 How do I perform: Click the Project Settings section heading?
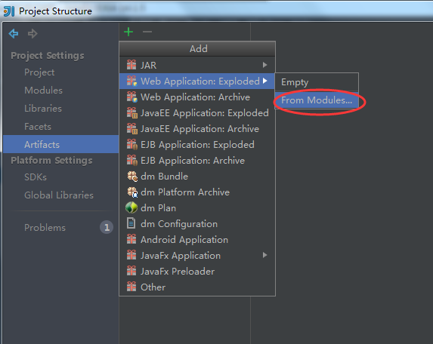48,55
